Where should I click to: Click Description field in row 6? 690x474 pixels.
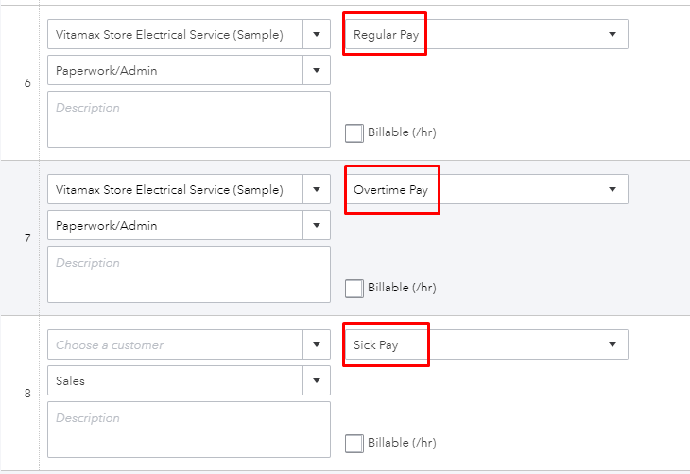[189, 119]
